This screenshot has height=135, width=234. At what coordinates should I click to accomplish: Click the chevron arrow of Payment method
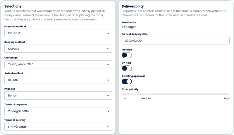point(108,33)
